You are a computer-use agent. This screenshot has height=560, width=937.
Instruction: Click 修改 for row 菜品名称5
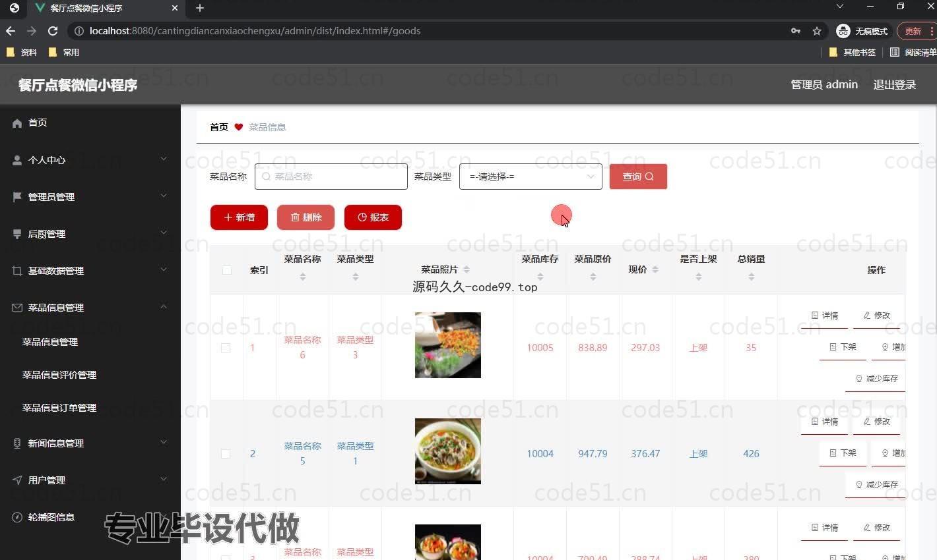point(877,422)
